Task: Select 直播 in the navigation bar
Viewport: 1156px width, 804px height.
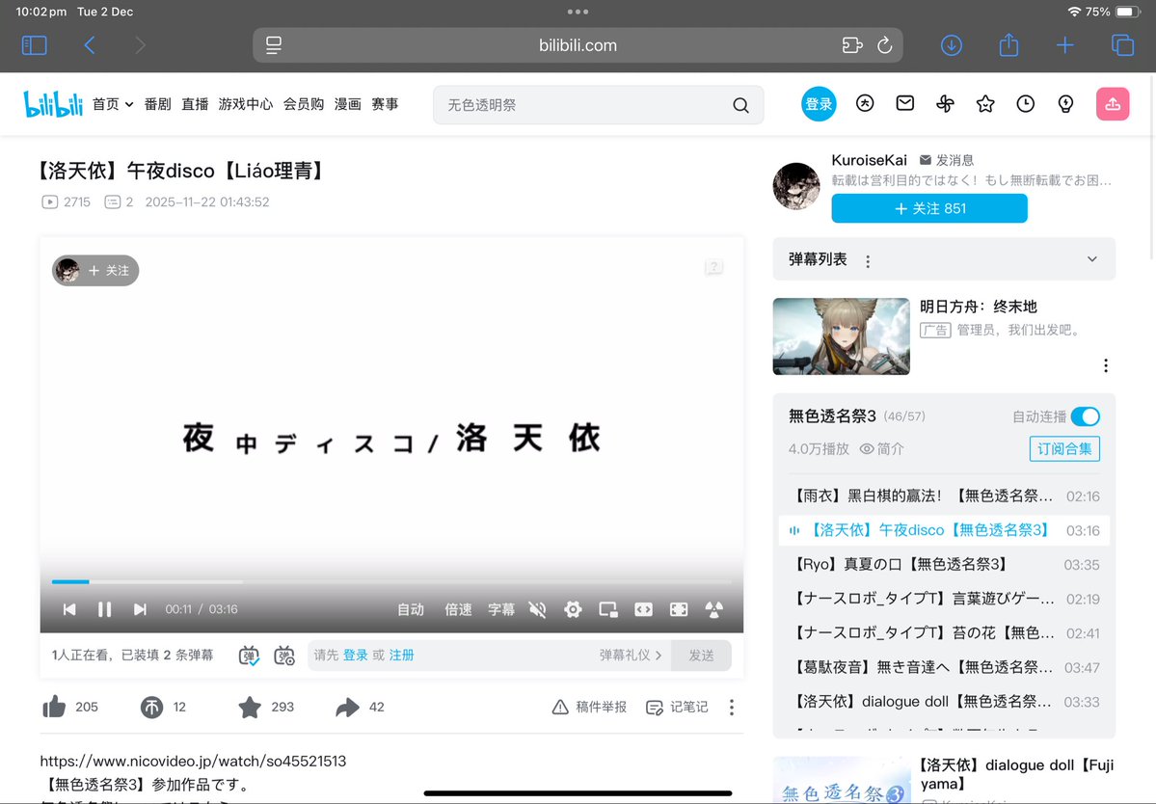Action: 194,104
